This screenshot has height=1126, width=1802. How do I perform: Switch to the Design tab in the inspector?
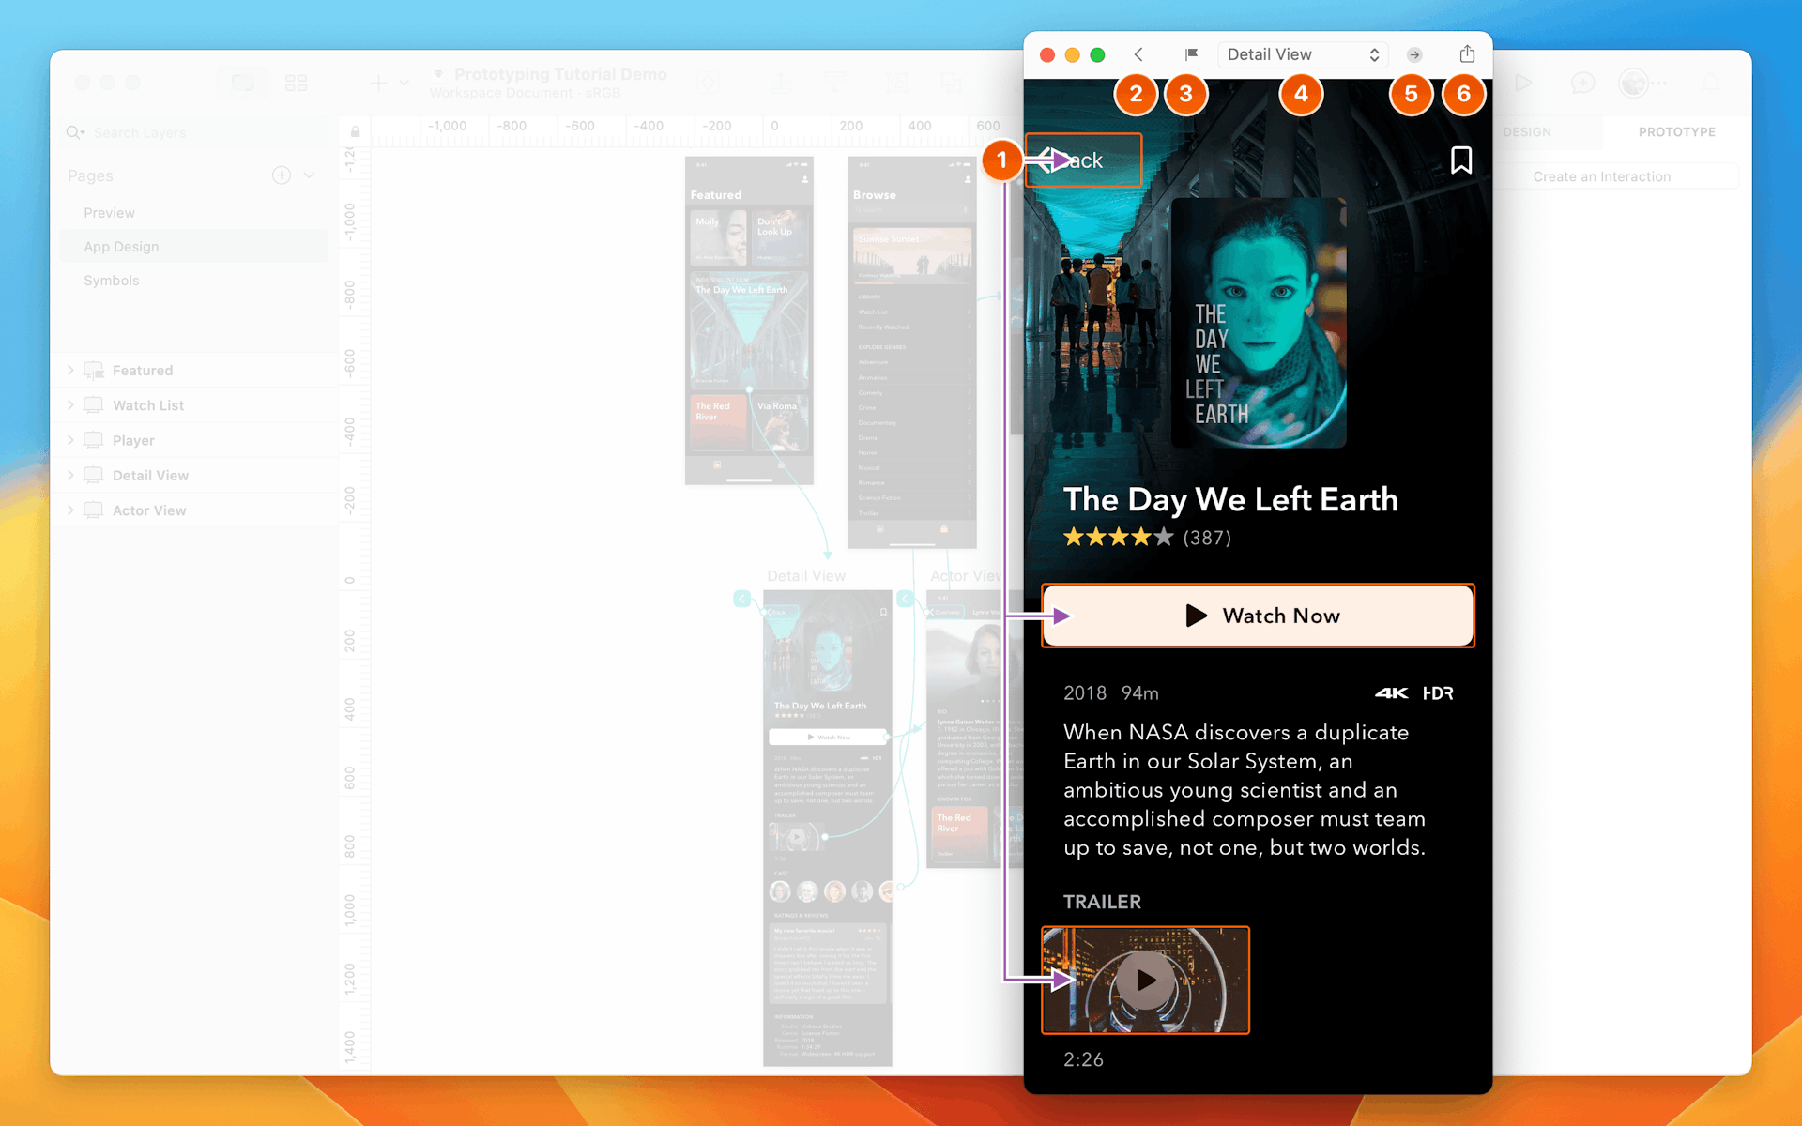point(1527,132)
